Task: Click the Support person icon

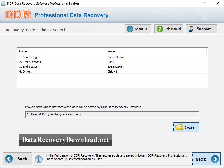Action: pyautogui.click(x=192, y=29)
